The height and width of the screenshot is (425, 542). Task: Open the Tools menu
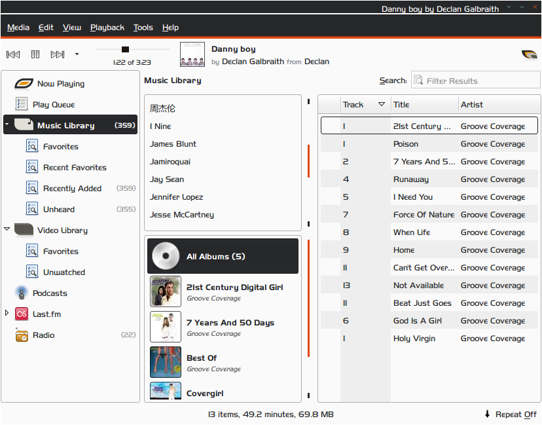143,28
